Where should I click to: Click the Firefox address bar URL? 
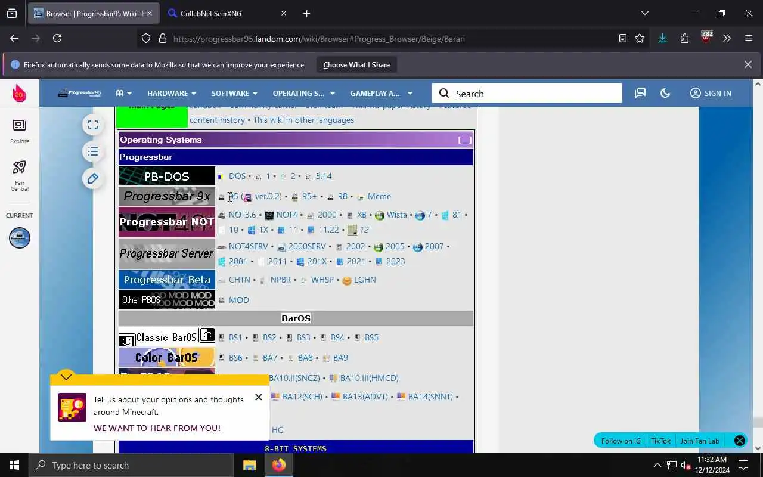(319, 39)
